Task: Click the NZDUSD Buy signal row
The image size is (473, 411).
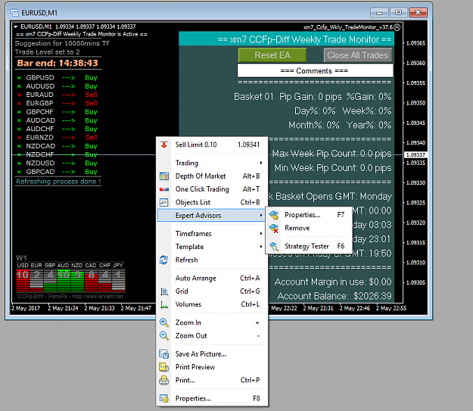Action: tap(58, 163)
